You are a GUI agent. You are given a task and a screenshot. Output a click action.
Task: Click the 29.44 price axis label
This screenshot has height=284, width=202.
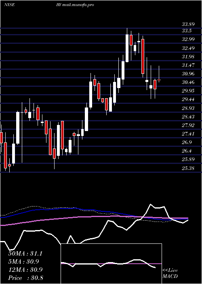188,99
